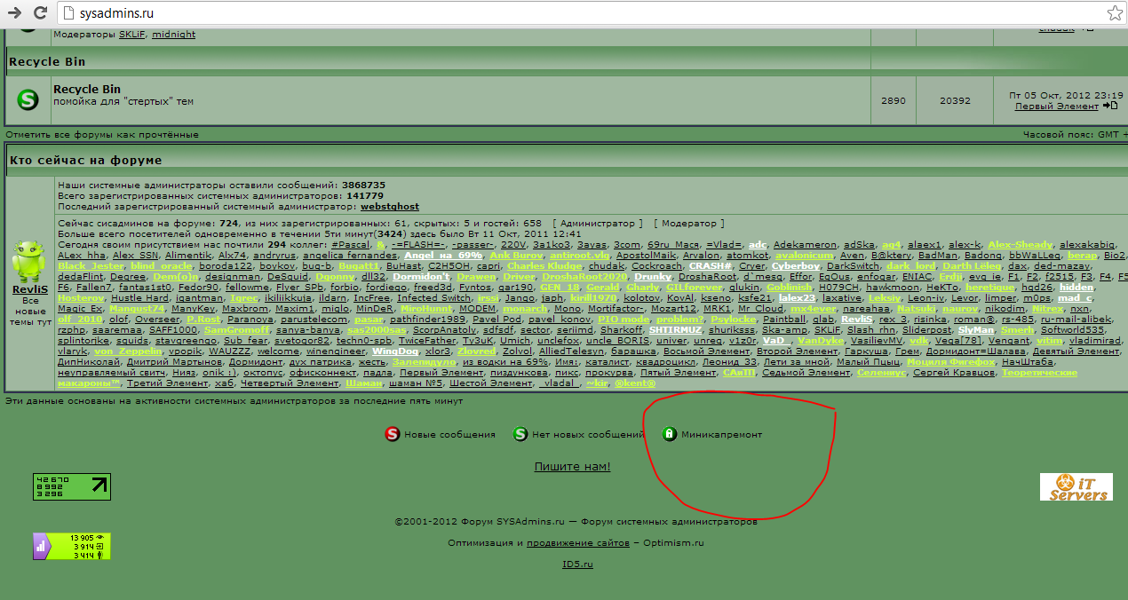Click the 'Пишите нам!' link

(x=572, y=467)
